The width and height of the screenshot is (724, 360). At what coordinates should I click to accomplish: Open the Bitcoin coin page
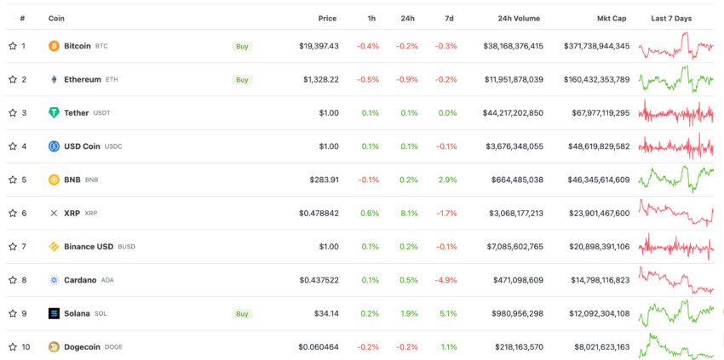[x=78, y=46]
